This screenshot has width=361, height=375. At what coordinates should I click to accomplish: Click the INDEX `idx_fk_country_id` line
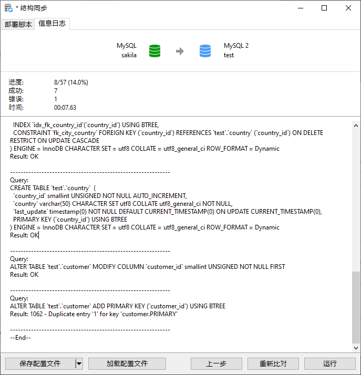(86, 125)
